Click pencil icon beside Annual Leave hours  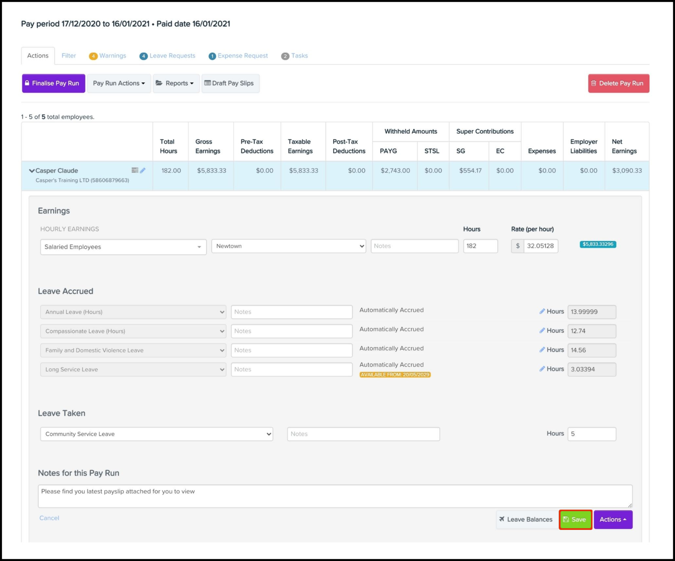542,311
